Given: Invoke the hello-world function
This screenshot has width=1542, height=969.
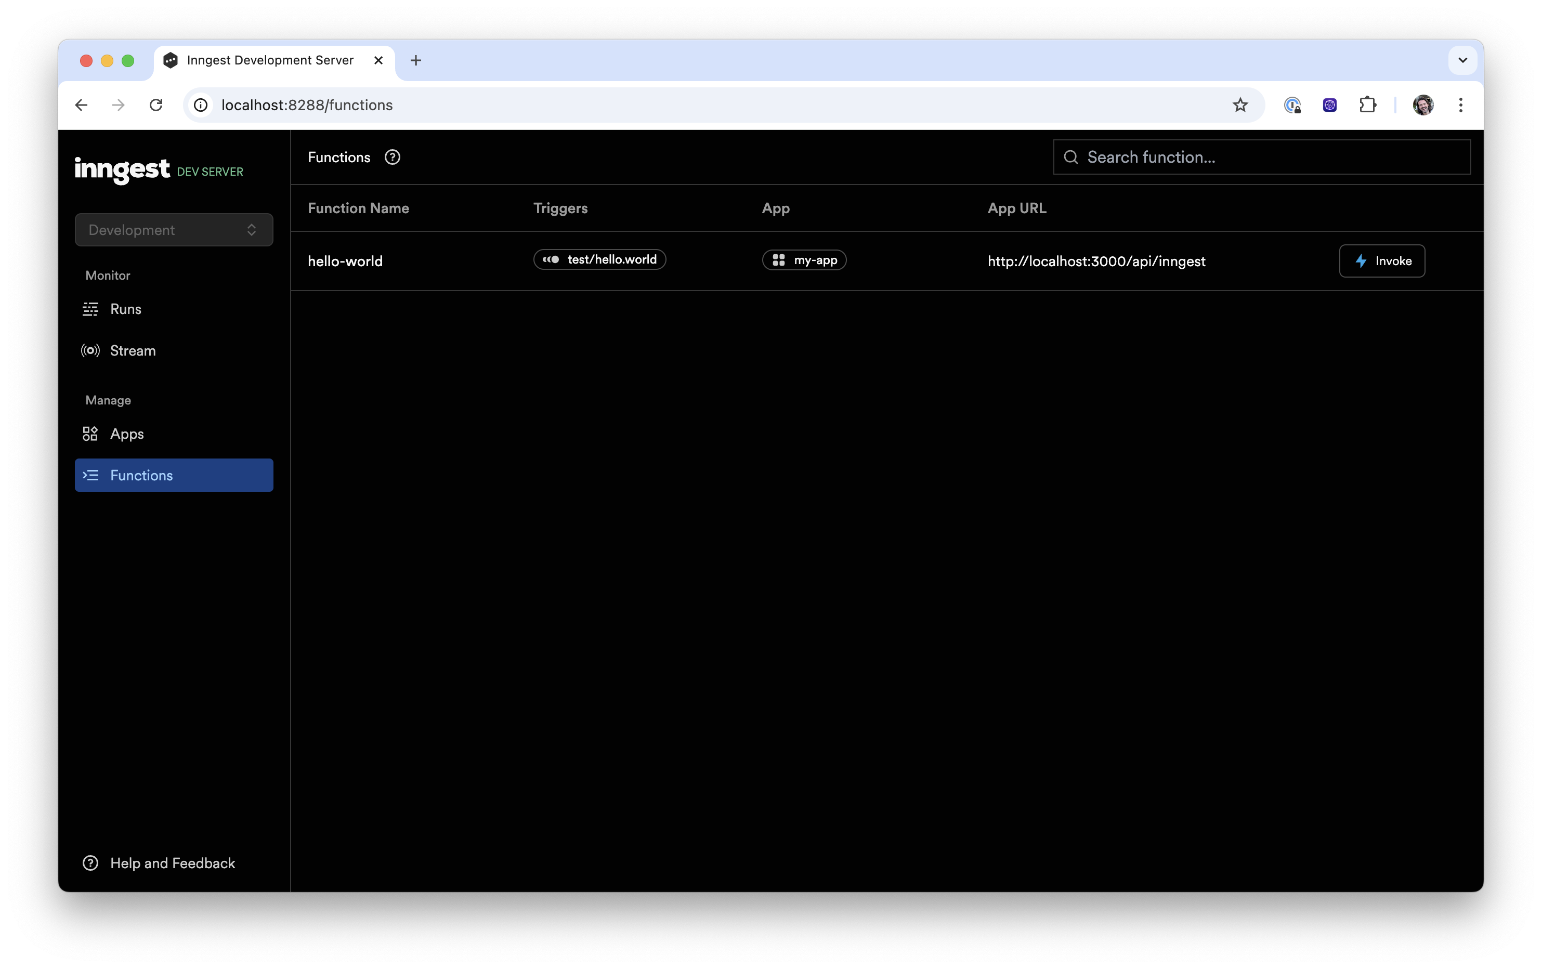Looking at the screenshot, I should tap(1381, 260).
